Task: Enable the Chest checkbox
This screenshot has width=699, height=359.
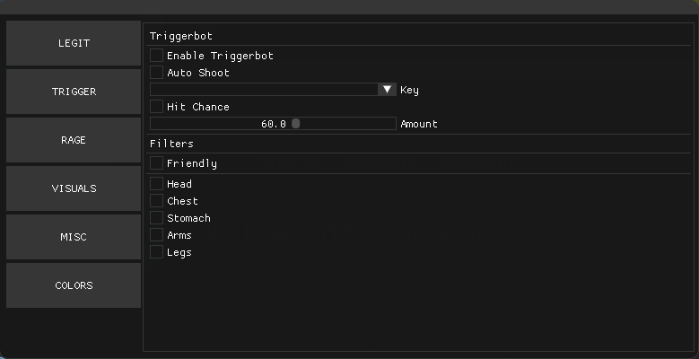Action: click(156, 201)
